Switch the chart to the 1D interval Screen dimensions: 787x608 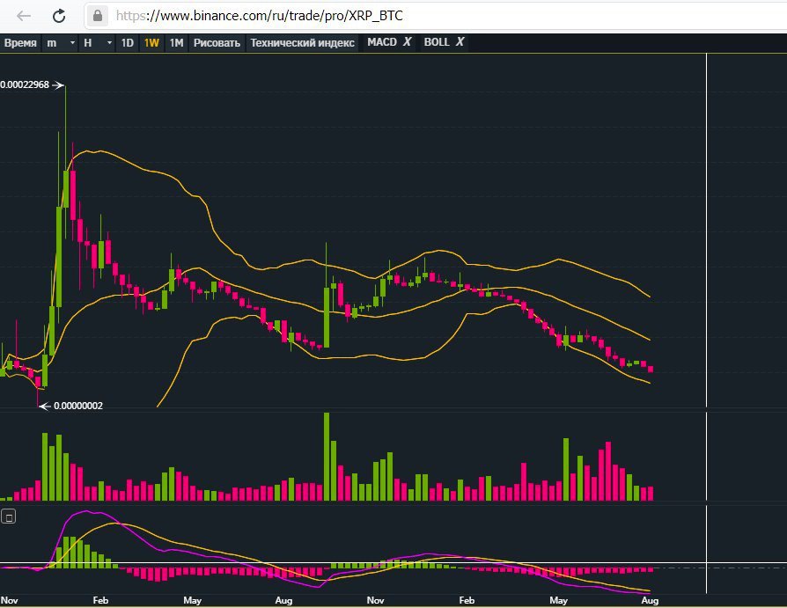tap(128, 43)
